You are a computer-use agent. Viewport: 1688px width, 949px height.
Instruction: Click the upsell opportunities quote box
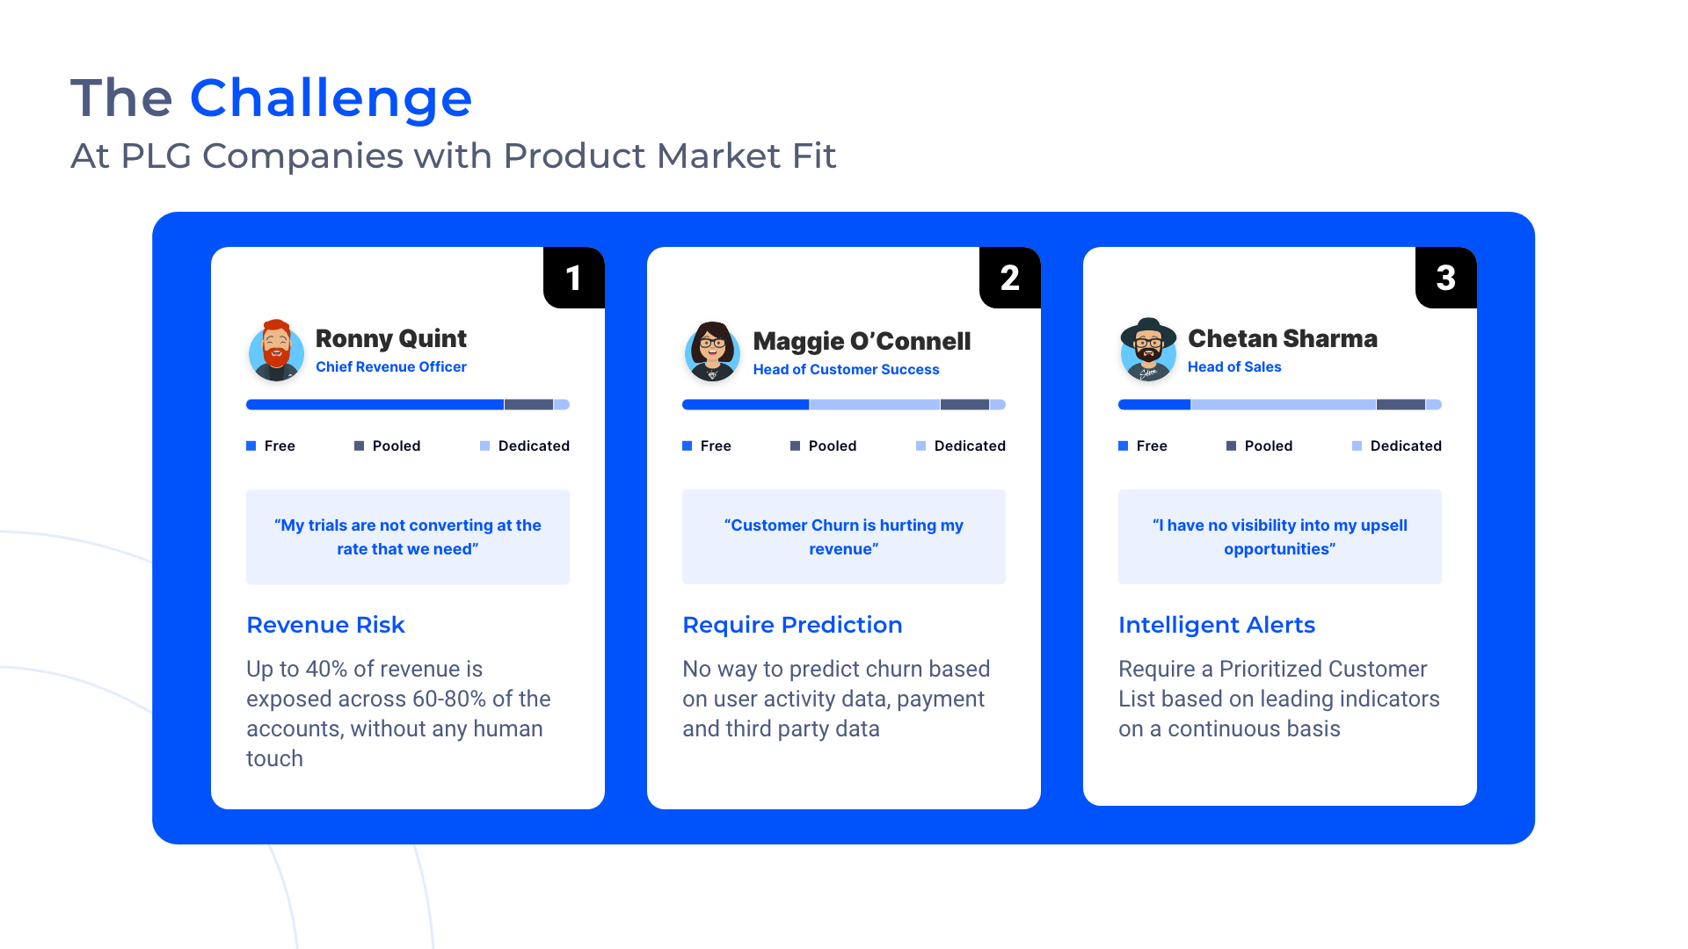pos(1280,537)
